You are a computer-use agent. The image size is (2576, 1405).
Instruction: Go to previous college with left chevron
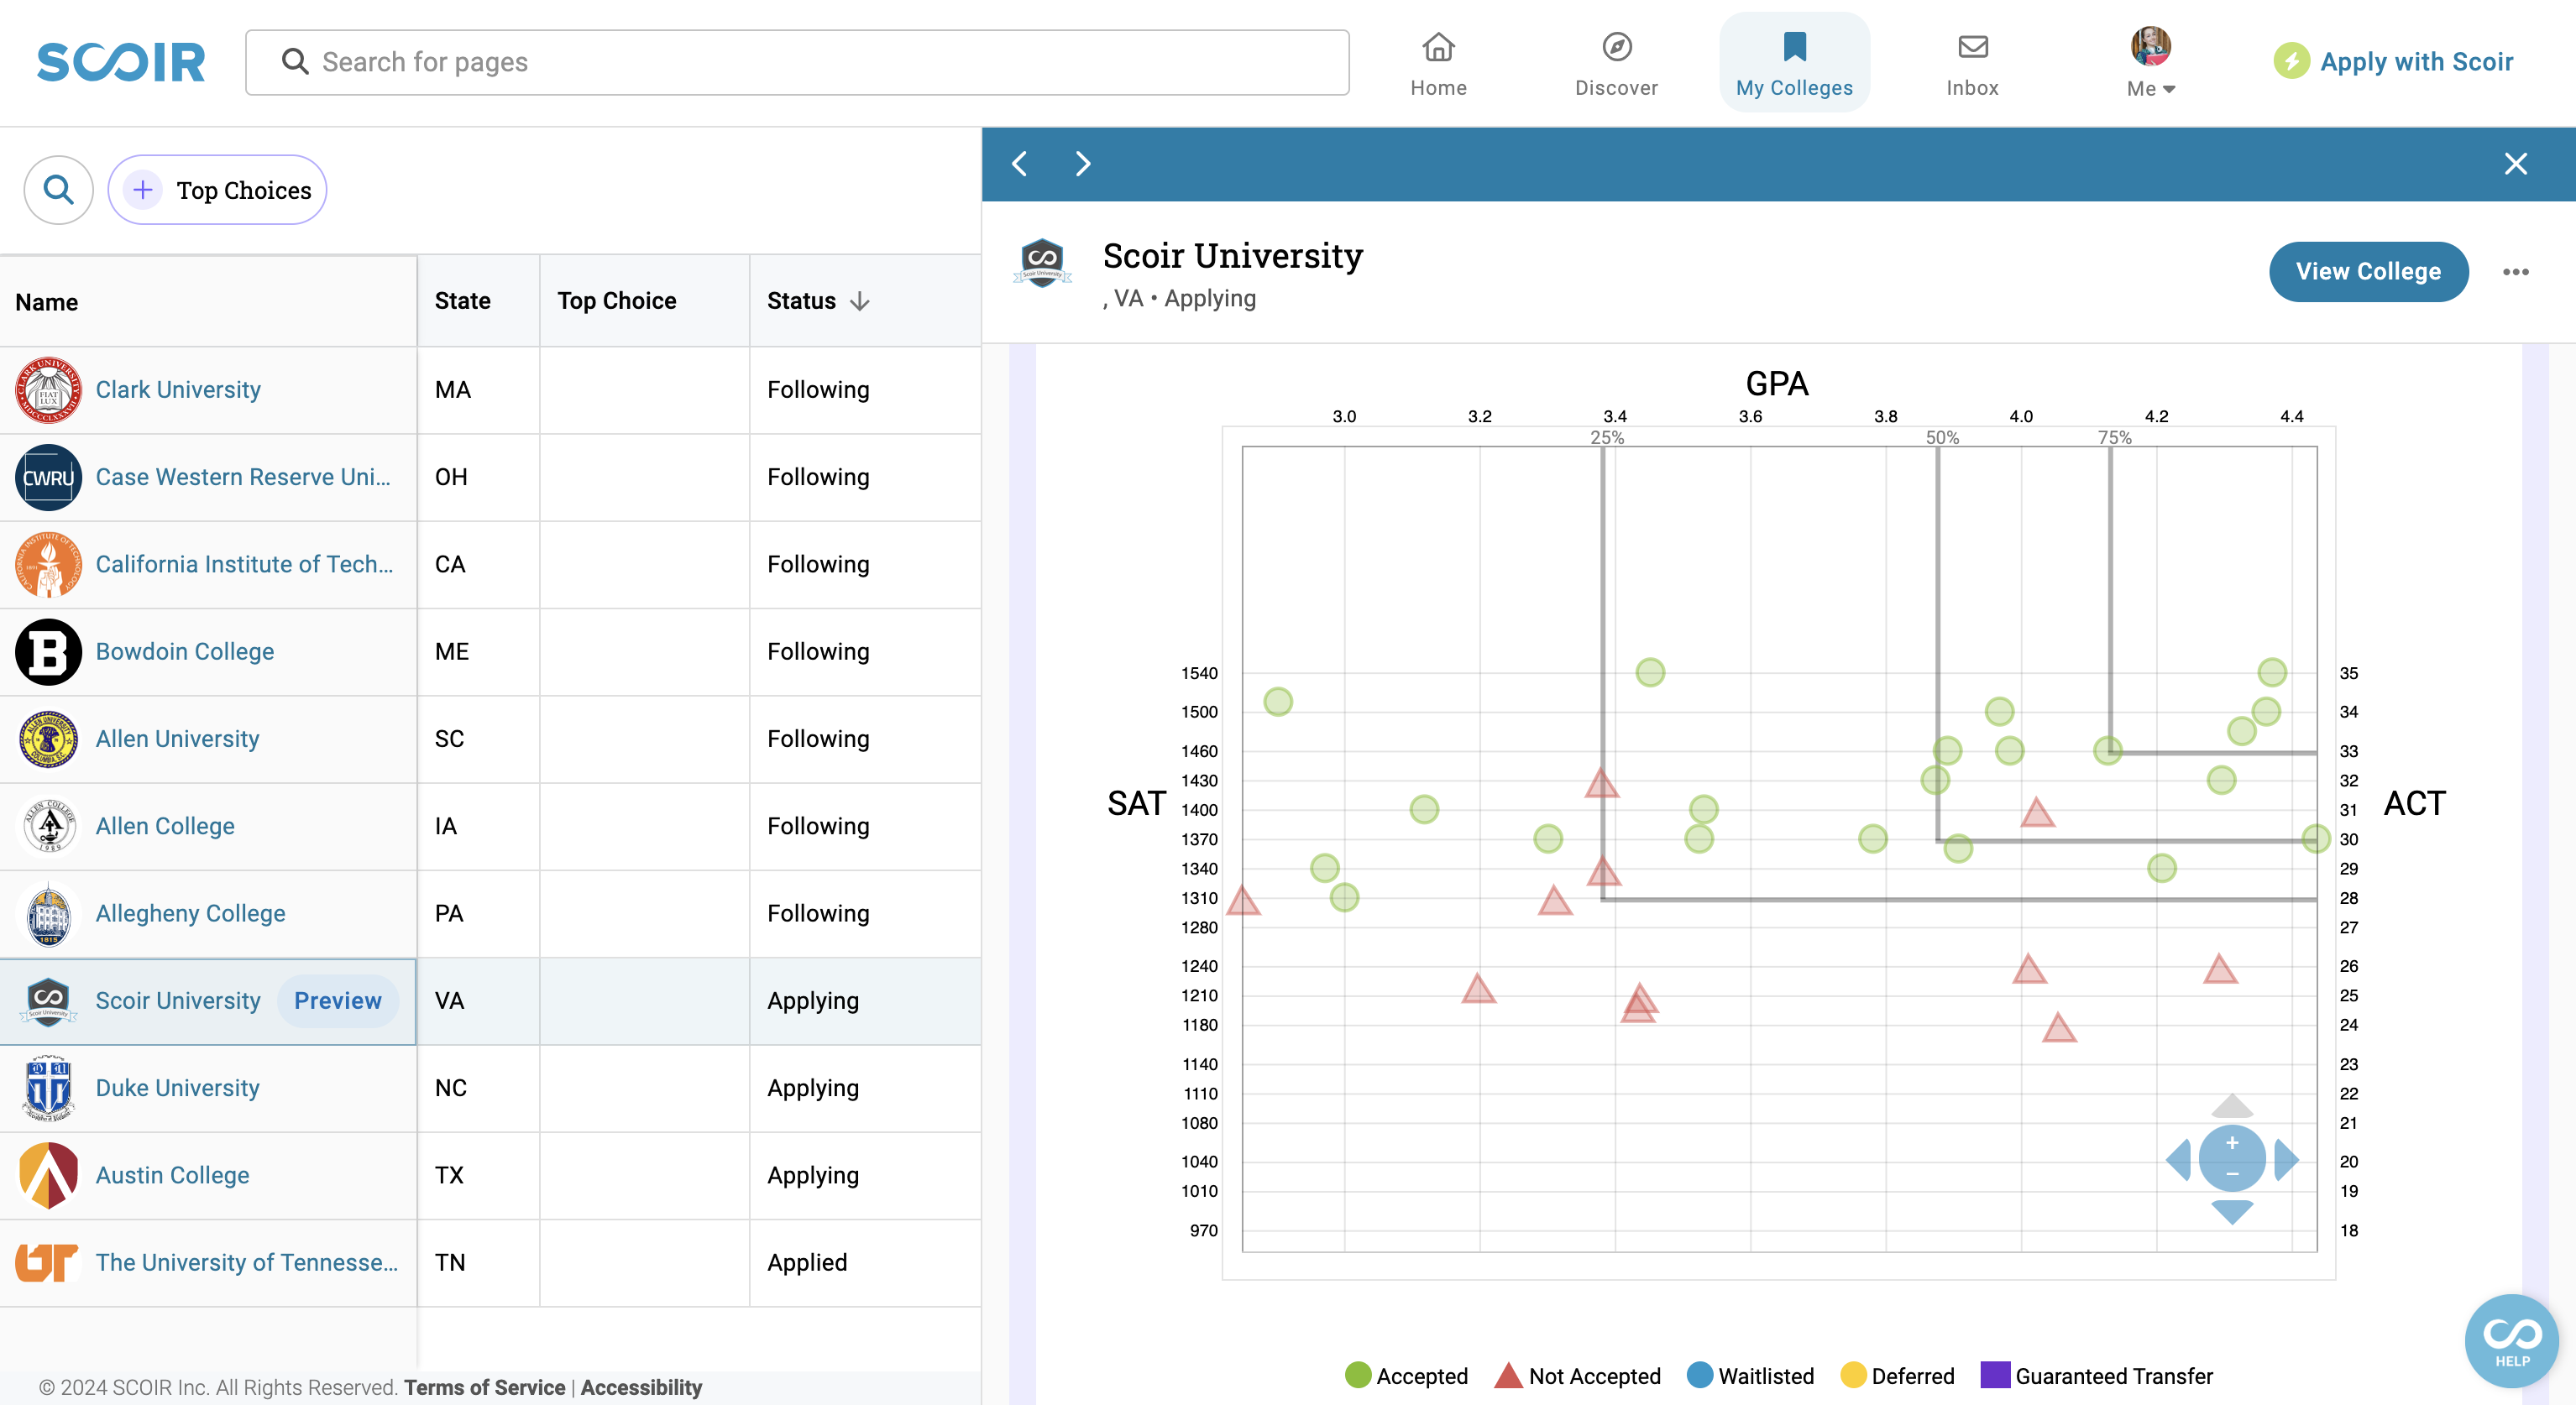[1020, 164]
